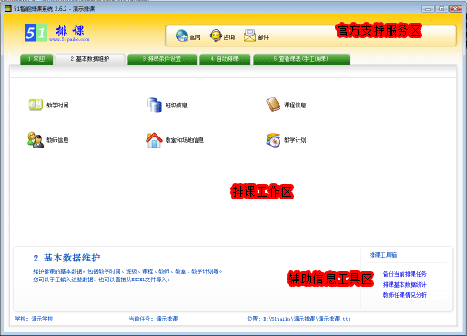Open the 邮件 envelope icon
This screenshot has height=336, width=467.
click(249, 36)
